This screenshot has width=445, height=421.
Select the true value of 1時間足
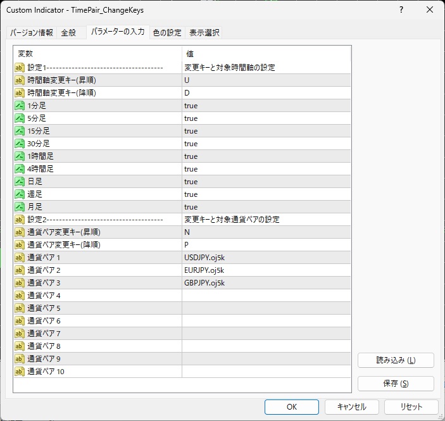point(191,156)
